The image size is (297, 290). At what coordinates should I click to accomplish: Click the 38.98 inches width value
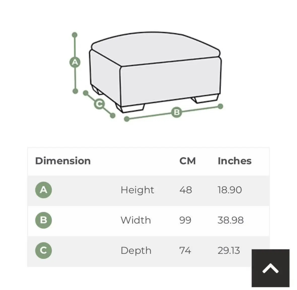point(230,220)
